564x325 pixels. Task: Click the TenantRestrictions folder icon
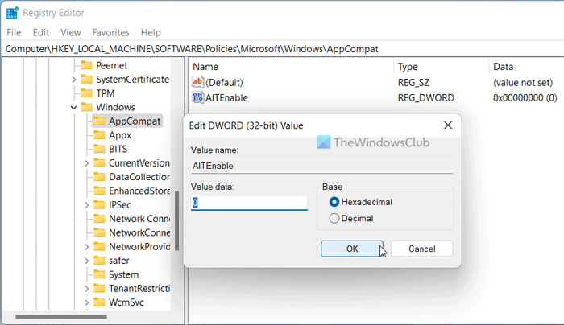pyautogui.click(x=100, y=288)
